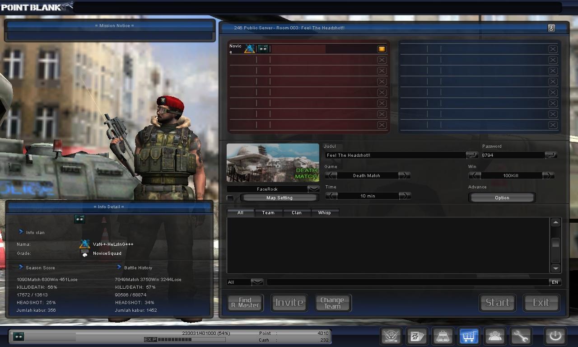This screenshot has height=347, width=578.
Task: Click the chat message input field
Action: (x=408, y=282)
